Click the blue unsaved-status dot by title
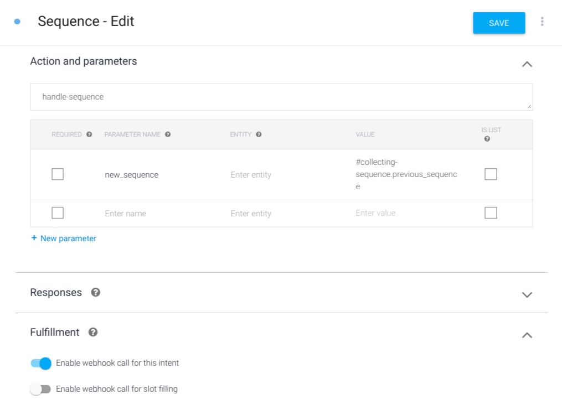This screenshot has height=410, width=562. coord(17,22)
